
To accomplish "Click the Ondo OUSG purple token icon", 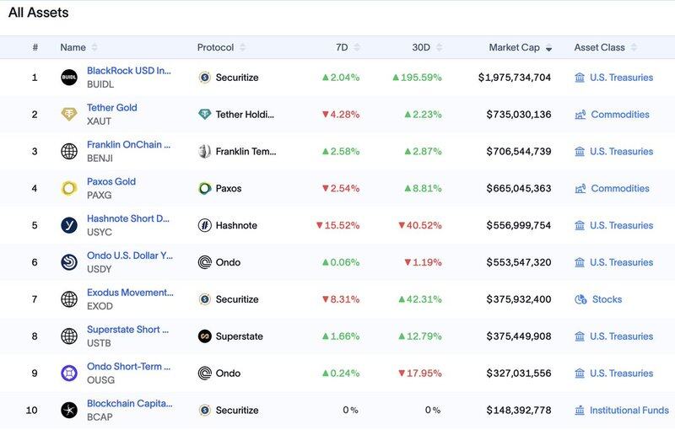I will [x=69, y=374].
